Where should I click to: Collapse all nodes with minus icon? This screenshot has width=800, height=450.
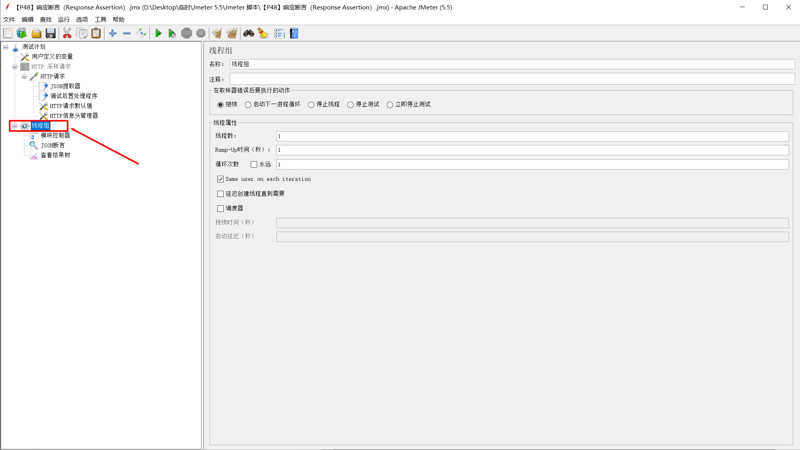click(127, 33)
